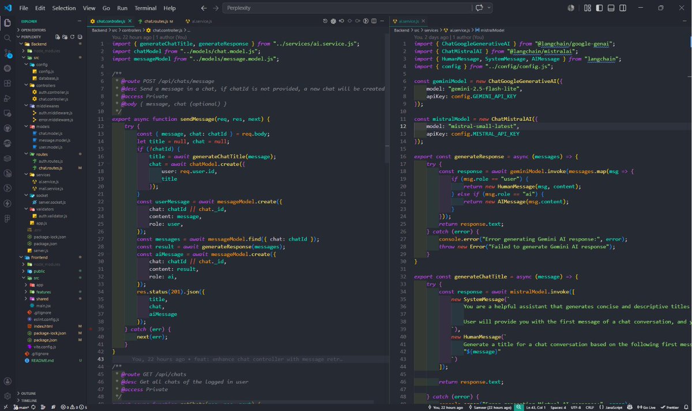Close the ai.service.js tab in the right editor
Screen dimensions: 692x411
(424, 21)
